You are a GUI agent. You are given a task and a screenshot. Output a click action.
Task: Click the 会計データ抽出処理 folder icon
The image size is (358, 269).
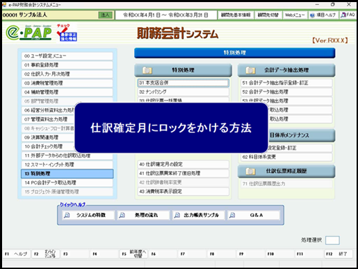pos(250,70)
